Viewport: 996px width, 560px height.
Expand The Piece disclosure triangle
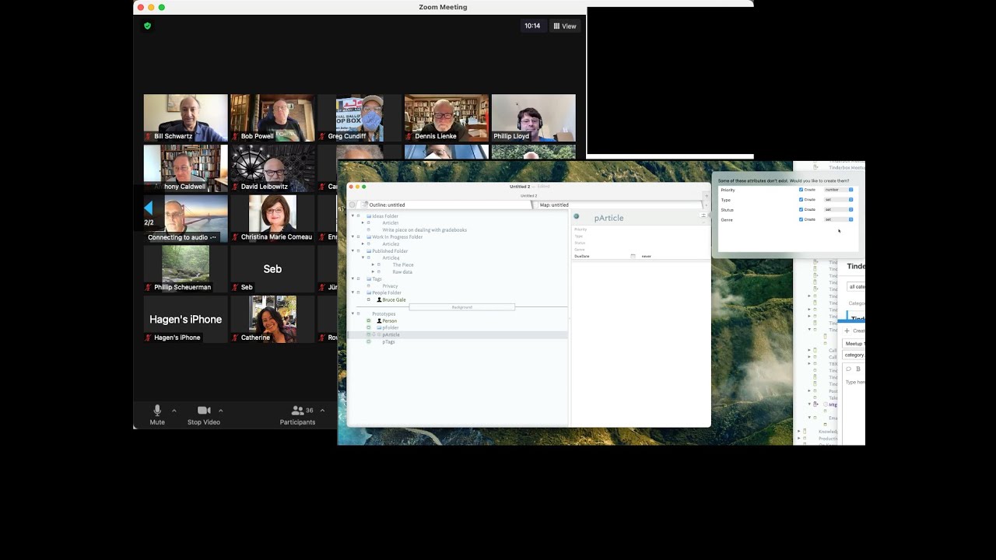pyautogui.click(x=373, y=265)
